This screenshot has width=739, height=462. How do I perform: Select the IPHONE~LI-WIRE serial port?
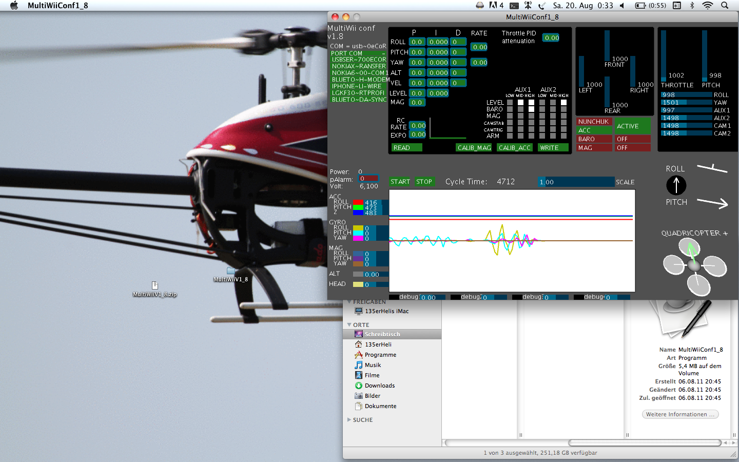pyautogui.click(x=359, y=86)
